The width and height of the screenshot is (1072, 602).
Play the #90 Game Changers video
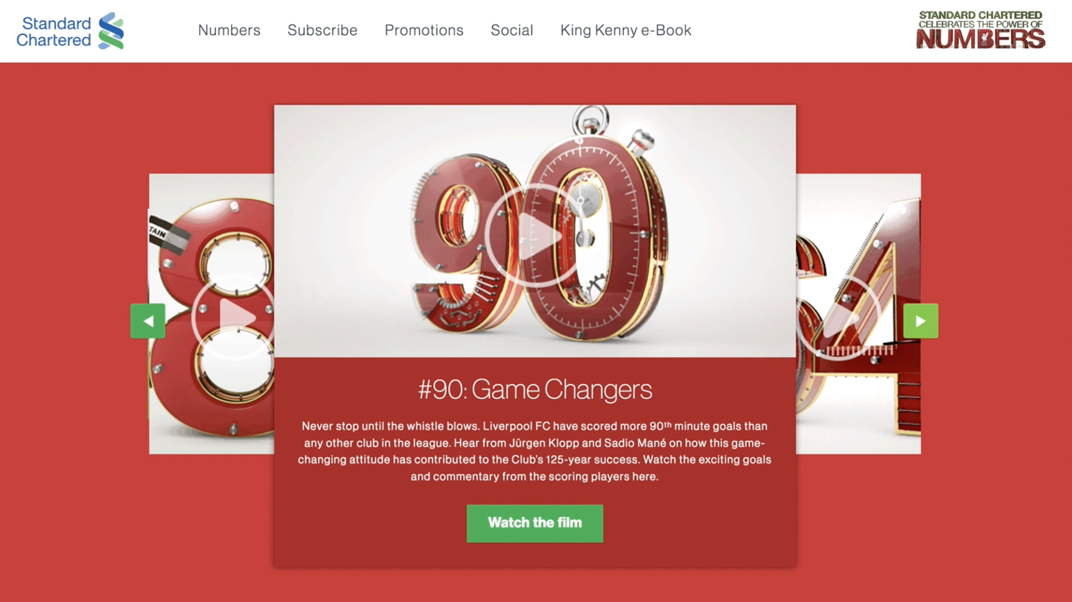pyautogui.click(x=535, y=235)
